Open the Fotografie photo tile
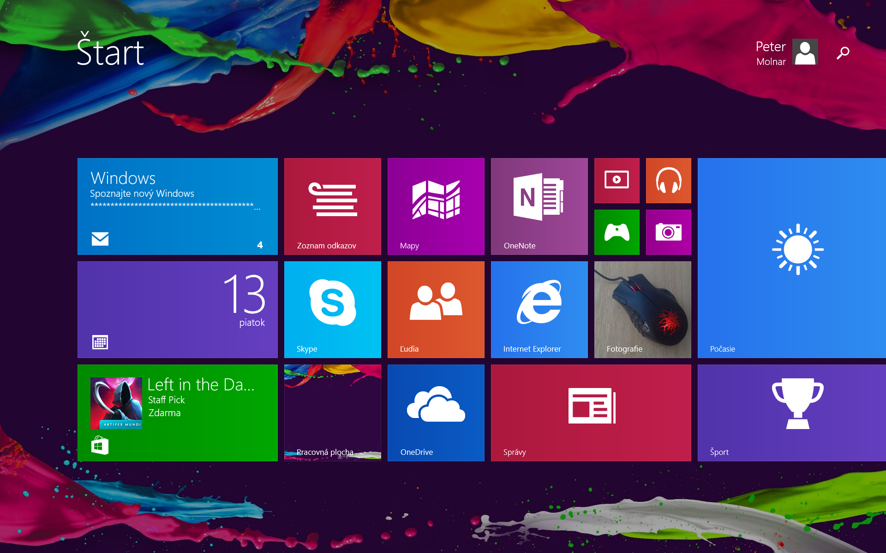The image size is (886, 553). pos(643,310)
